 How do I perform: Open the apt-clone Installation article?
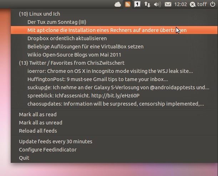click(114, 30)
